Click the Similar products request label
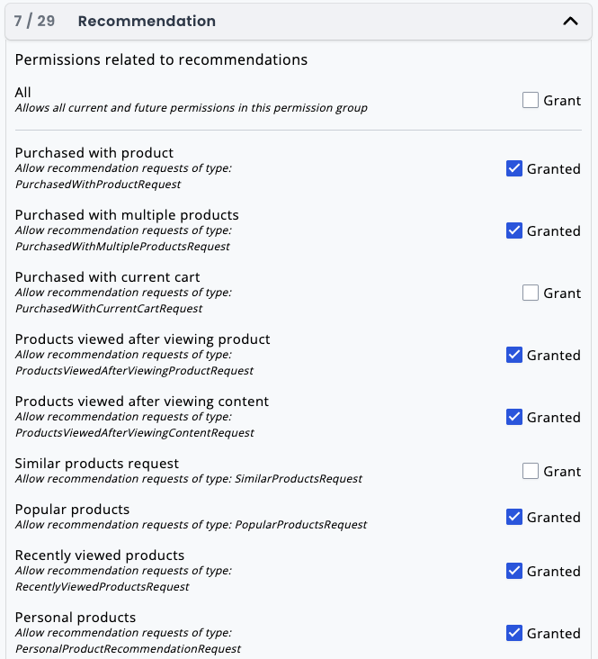Screen dimensions: 598x659 [x=97, y=464]
